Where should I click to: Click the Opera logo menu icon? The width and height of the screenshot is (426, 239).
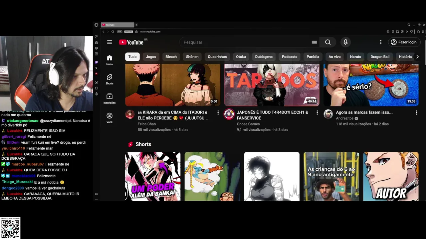tap(97, 25)
